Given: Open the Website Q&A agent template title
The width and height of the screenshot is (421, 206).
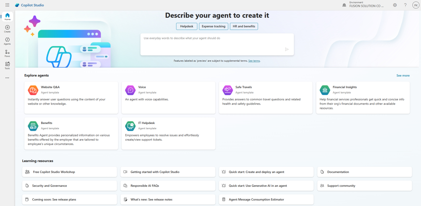Looking at the screenshot, I should 50,87.
